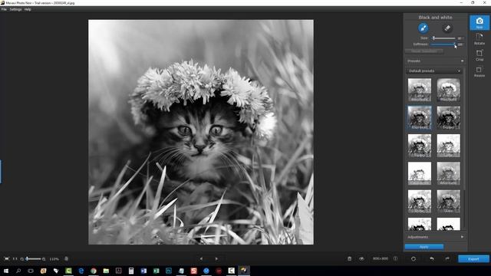Screen dimensions: 491x276
Task: Open File Explorer from the taskbar
Action: [106, 271]
